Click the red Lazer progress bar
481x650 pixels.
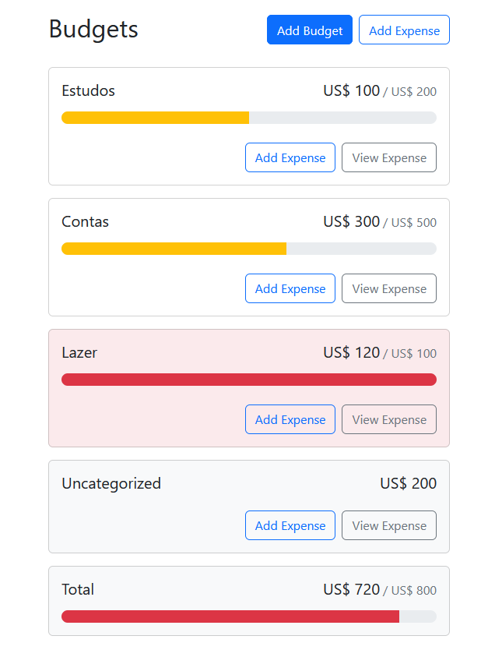pyautogui.click(x=249, y=380)
